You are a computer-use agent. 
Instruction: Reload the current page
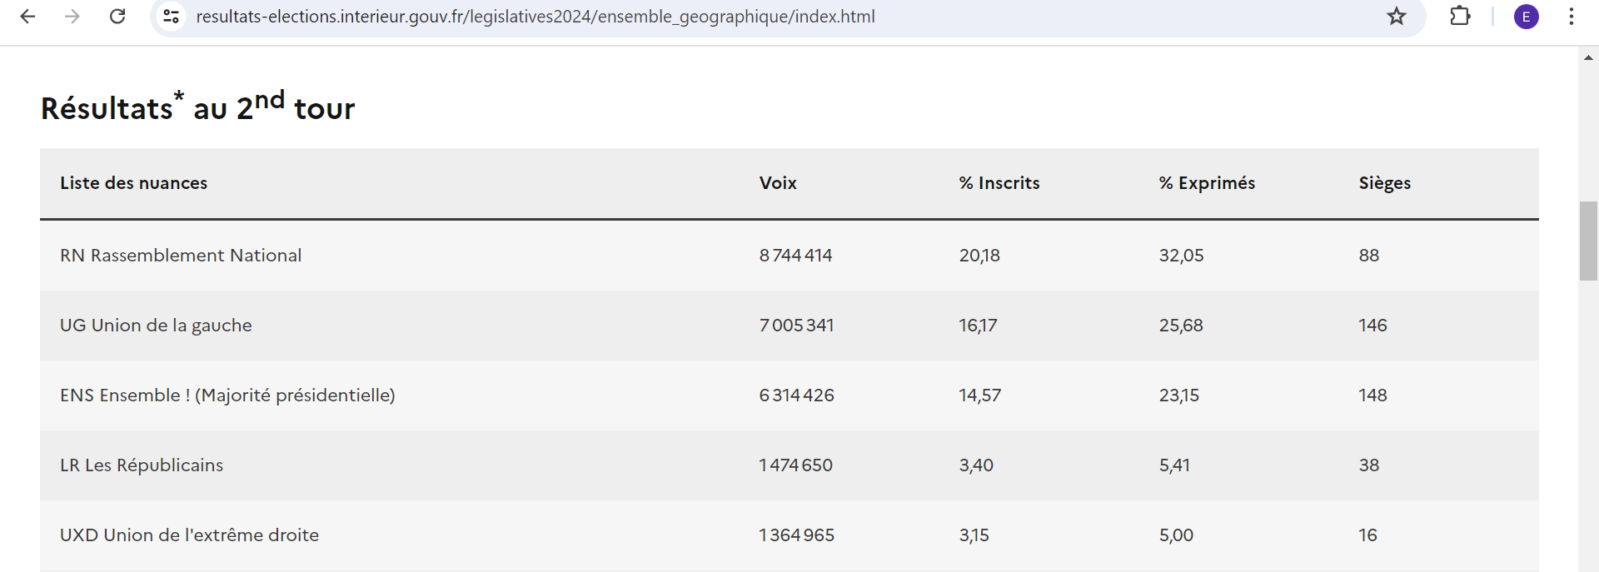(117, 17)
